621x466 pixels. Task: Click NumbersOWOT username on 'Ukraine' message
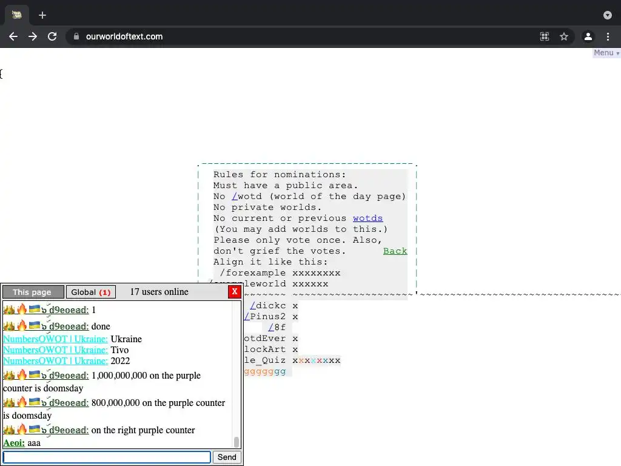click(55, 339)
